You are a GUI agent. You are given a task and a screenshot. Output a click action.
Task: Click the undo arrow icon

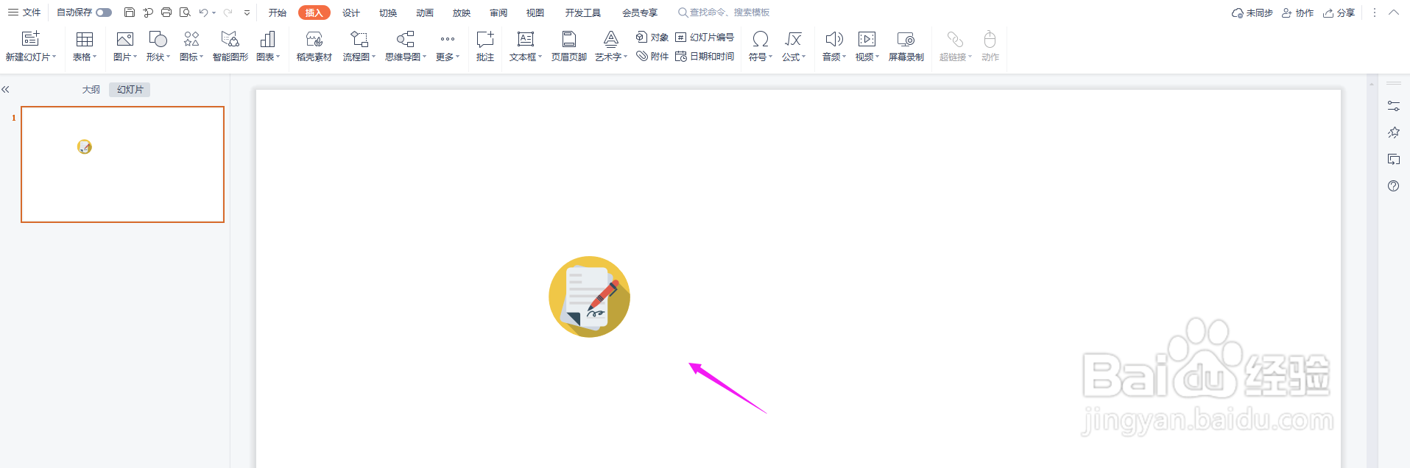[x=203, y=13]
